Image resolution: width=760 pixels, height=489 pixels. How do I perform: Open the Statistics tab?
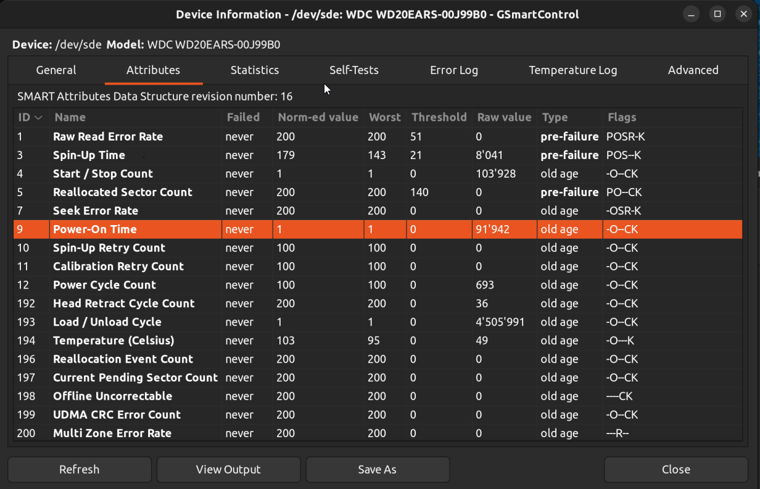pyautogui.click(x=255, y=70)
